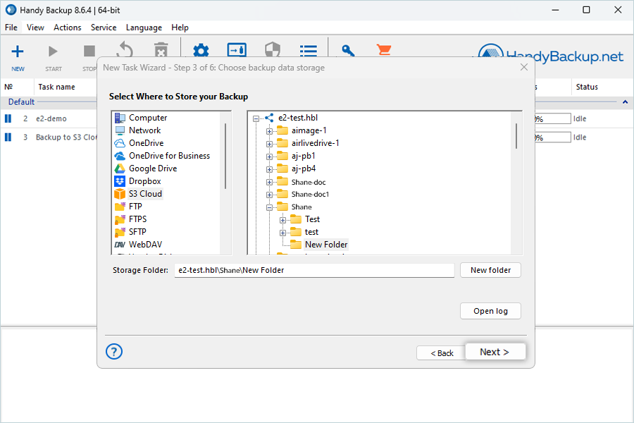Image resolution: width=634 pixels, height=423 pixels.
Task: Visit the HandyBackup.net logo link
Action: click(x=551, y=56)
